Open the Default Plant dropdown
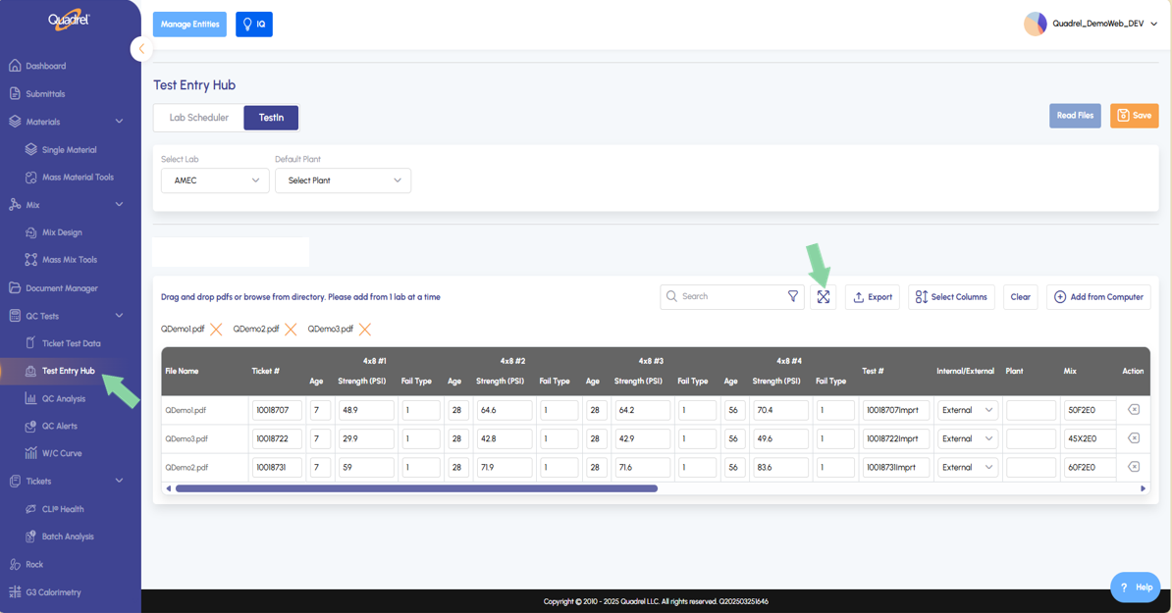Viewport: 1172px width, 613px height. click(343, 180)
